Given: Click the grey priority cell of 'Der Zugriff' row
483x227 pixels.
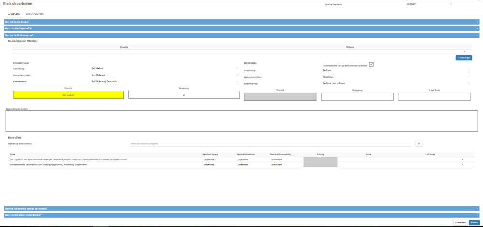Looking at the screenshot, I should [x=320, y=160].
